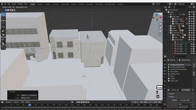Viewport: 196px width, 110px height.
Task: Disable rendering for Props collection
Action: pyautogui.click(x=194, y=26)
